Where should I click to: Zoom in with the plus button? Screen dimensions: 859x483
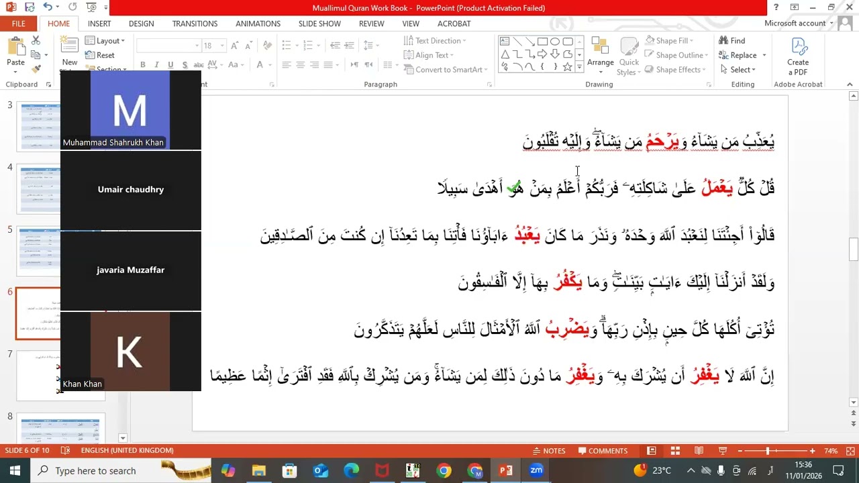812,451
